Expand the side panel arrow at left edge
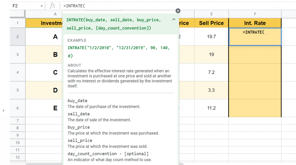296x165 pixels. click(3, 110)
